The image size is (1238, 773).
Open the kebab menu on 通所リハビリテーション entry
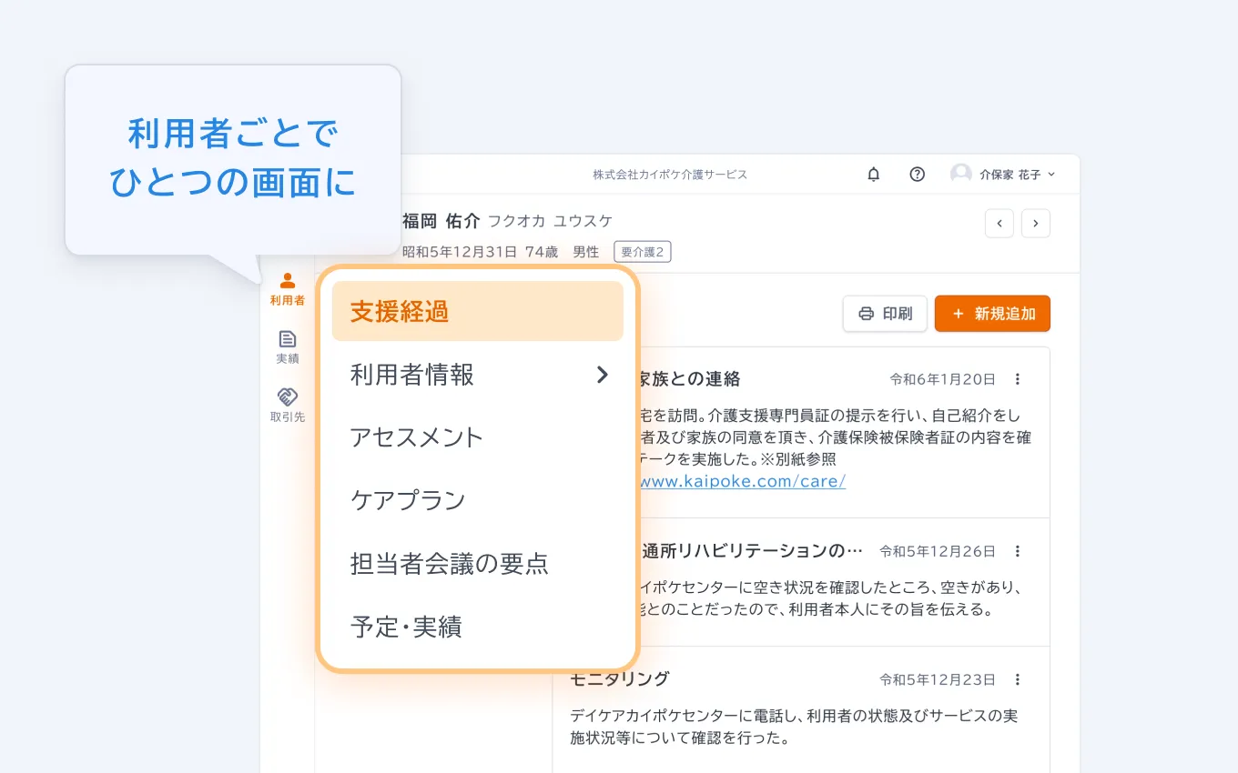tap(1018, 551)
